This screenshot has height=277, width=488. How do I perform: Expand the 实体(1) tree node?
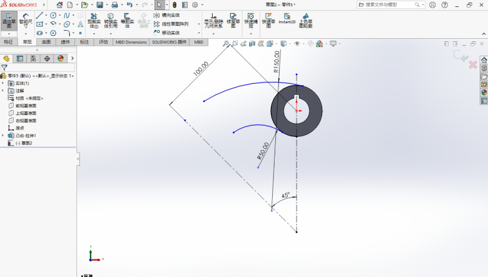(3, 83)
